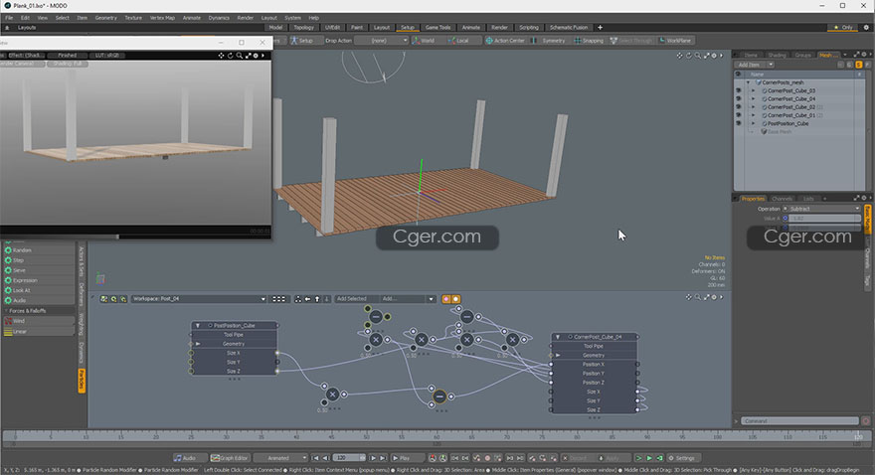Select the Look At modifier icon
875x475 pixels.
[8, 290]
